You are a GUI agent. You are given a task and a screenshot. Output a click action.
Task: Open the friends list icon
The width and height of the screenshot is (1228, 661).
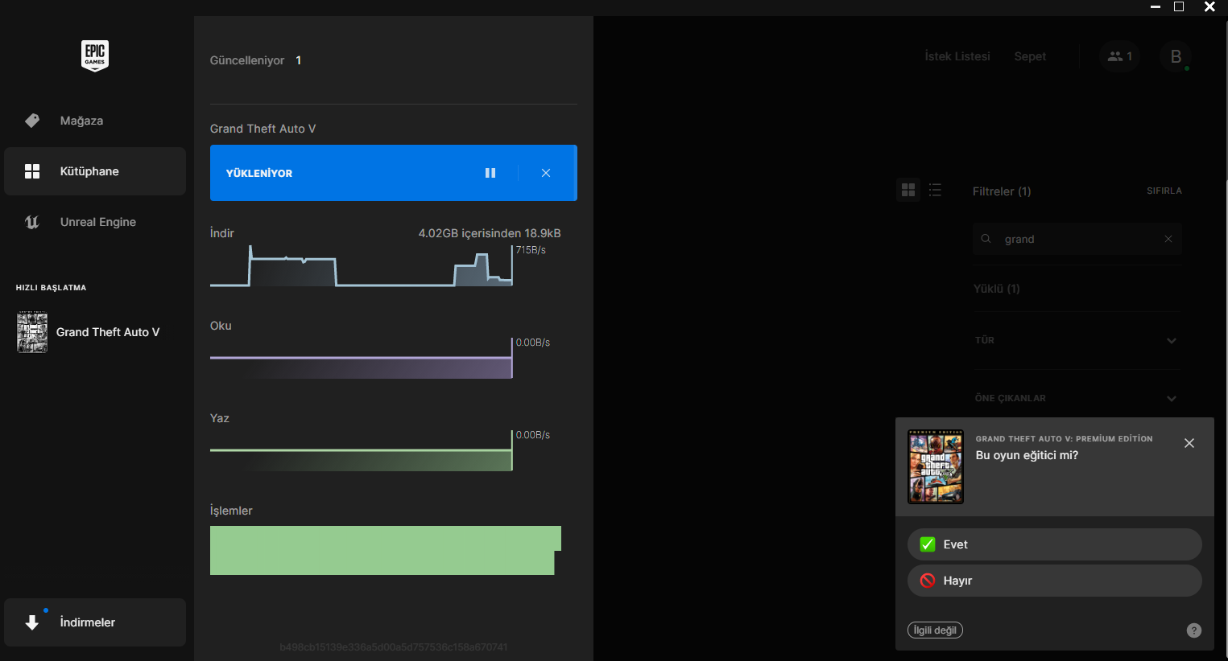1120,56
